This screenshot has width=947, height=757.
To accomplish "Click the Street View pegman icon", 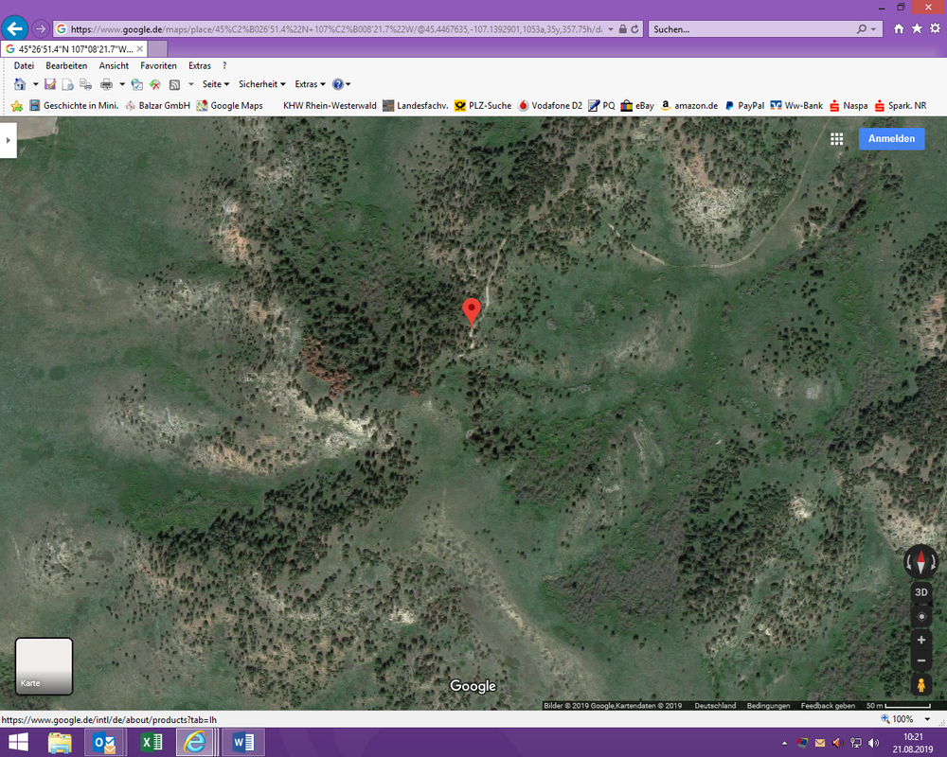I will point(921,685).
